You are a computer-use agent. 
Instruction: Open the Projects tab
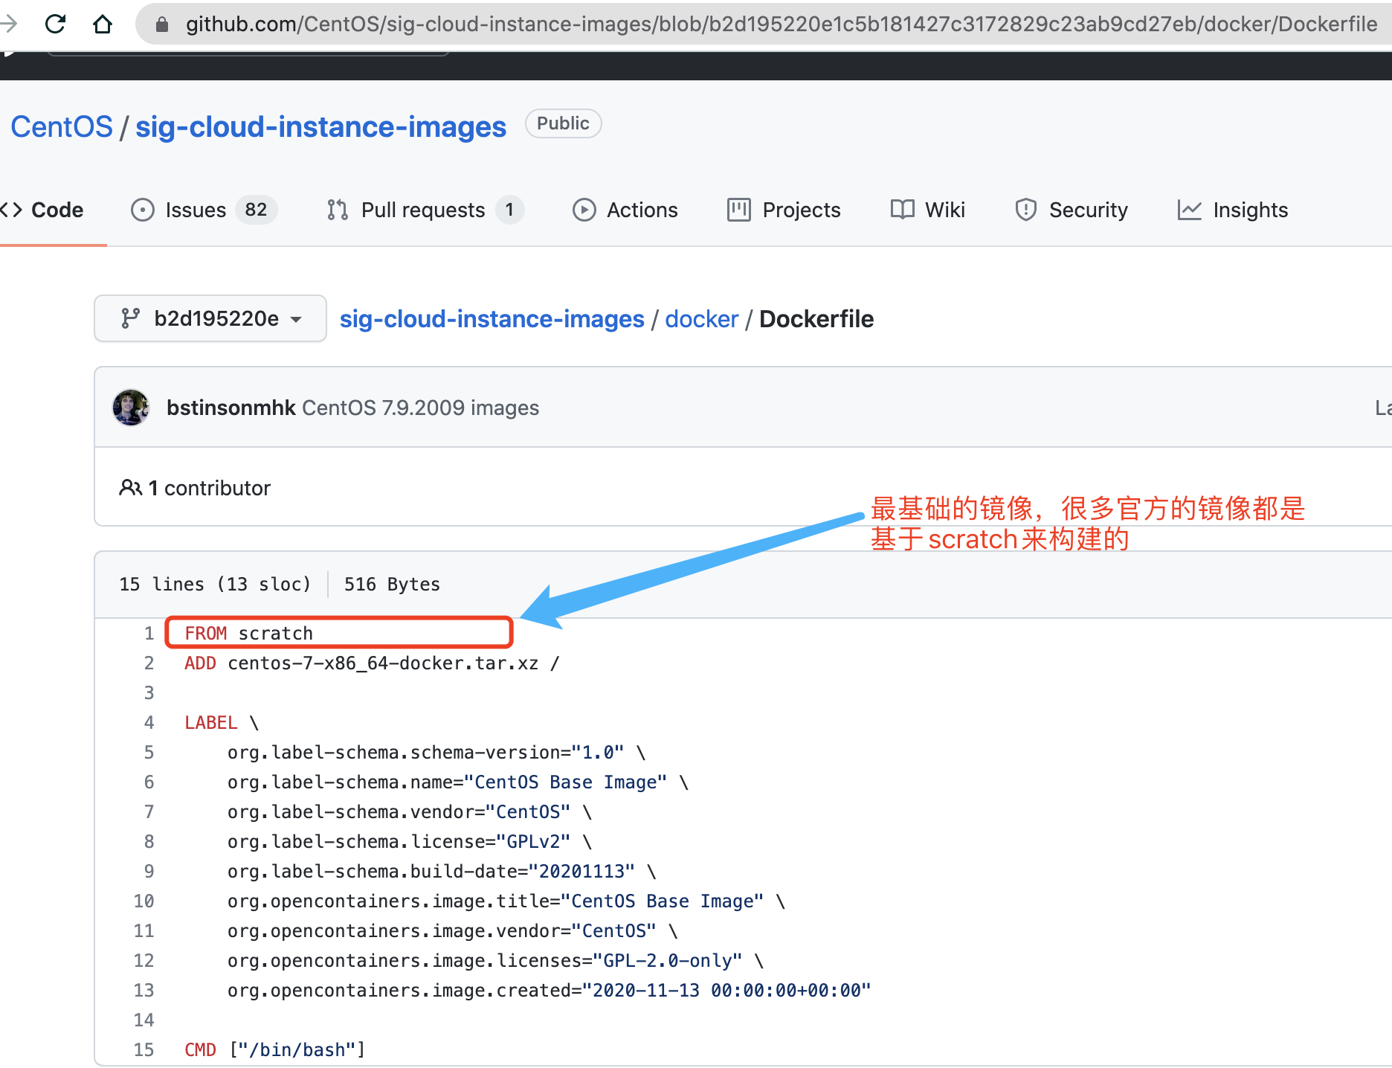click(x=784, y=210)
